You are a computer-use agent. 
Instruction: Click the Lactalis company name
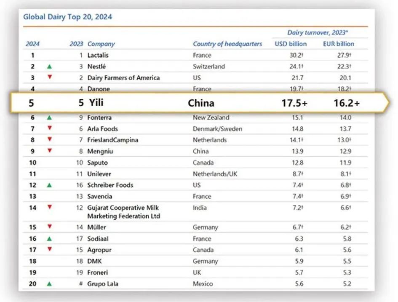pos(98,55)
